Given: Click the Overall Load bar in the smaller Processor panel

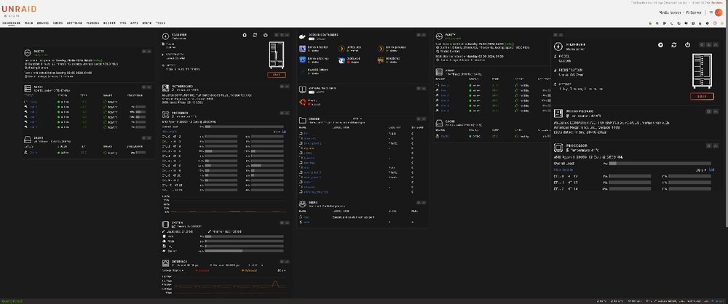Looking at the screenshot, I should click(244, 127).
